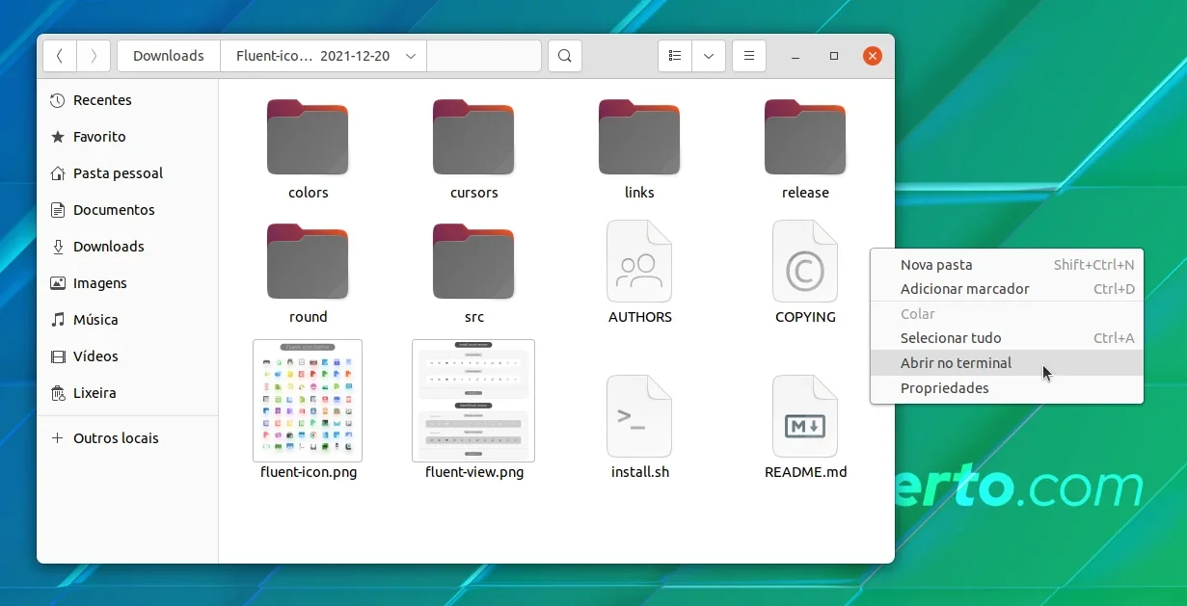This screenshot has width=1187, height=606.
Task: Select the README.md markdown file icon
Action: point(805,416)
